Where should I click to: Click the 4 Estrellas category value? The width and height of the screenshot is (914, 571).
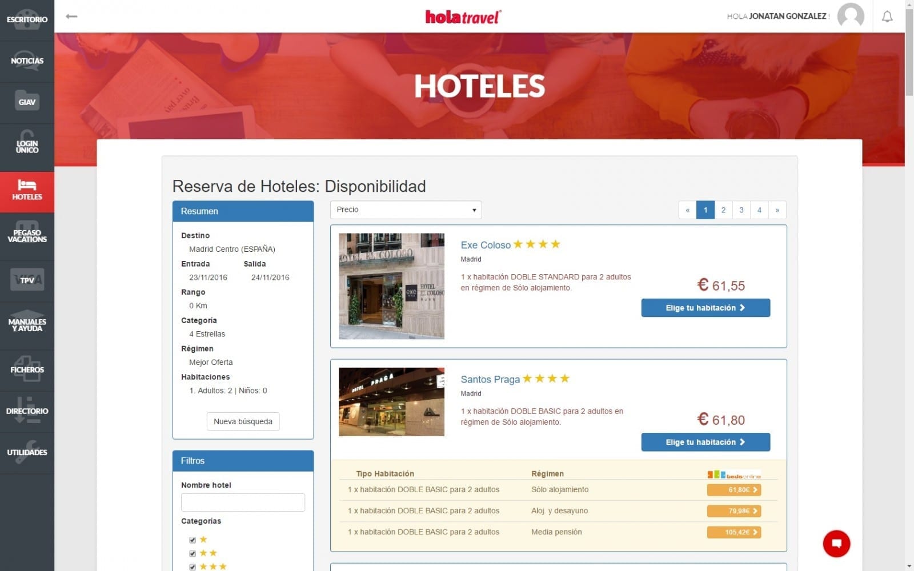(207, 334)
